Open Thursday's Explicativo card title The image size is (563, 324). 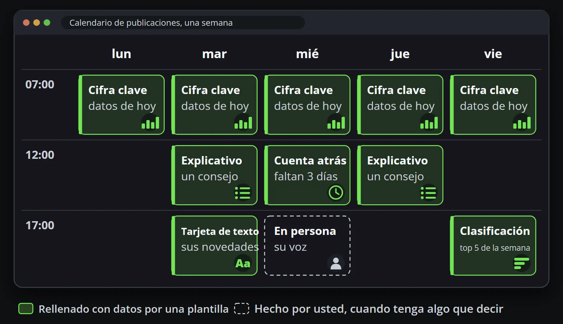click(x=397, y=161)
